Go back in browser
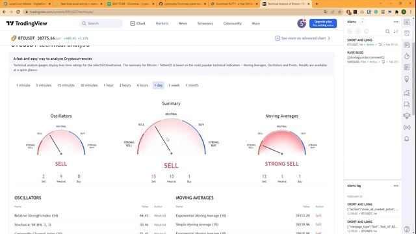This screenshot has width=416, height=234. 4,12
